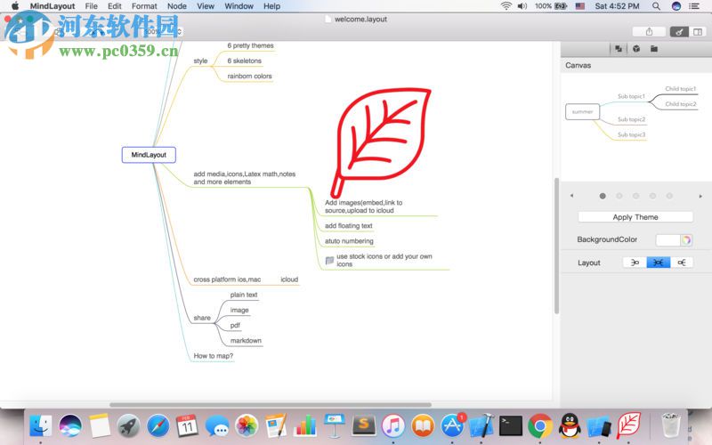The height and width of the screenshot is (445, 712).
Task: Select the cross platform ios,mac node
Action: (x=227, y=279)
